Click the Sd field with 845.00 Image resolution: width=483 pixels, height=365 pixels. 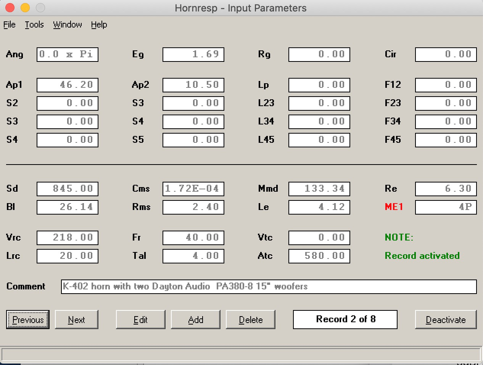(x=68, y=189)
